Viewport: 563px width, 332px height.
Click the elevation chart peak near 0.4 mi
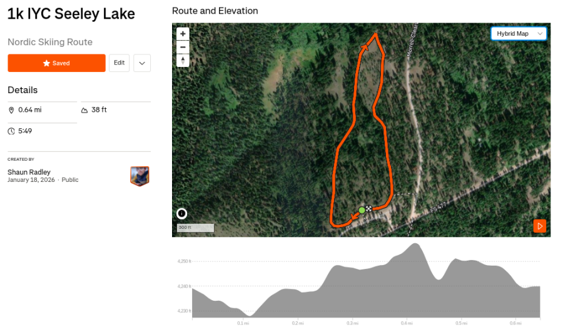(x=412, y=244)
